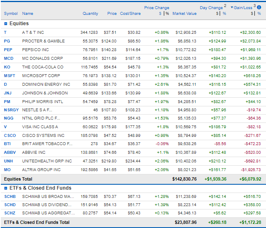Click the MC DONALDS CORP name
This screenshot has width=266, height=228.
[43, 58]
